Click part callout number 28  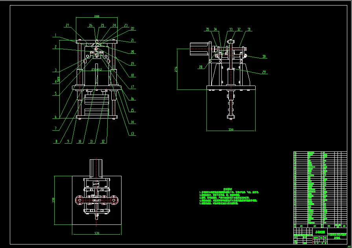(x=201, y=67)
